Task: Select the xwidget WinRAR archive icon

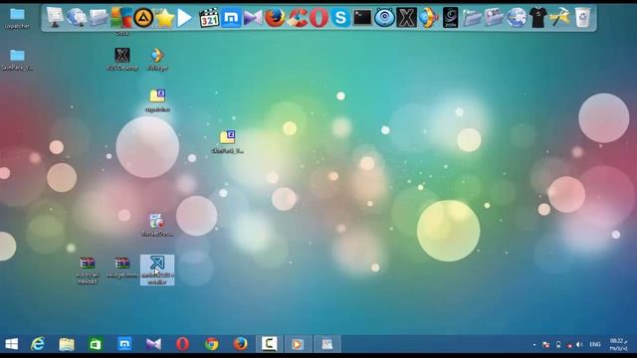Action: 122,268
